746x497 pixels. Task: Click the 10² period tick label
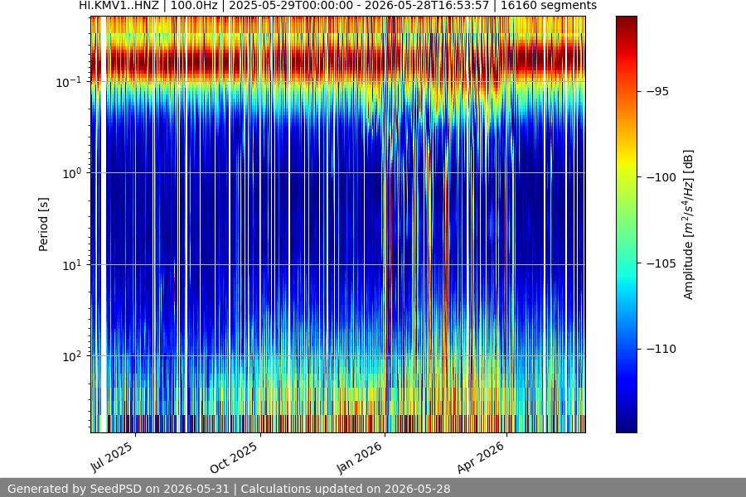point(72,357)
